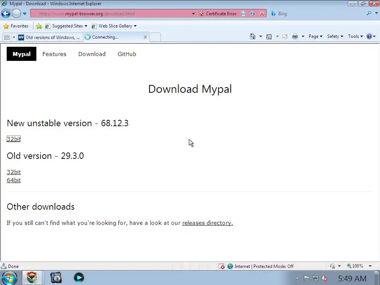This screenshot has width=380, height=285.
Task: Click the Quick Tabs grid icon
Action: [7, 37]
